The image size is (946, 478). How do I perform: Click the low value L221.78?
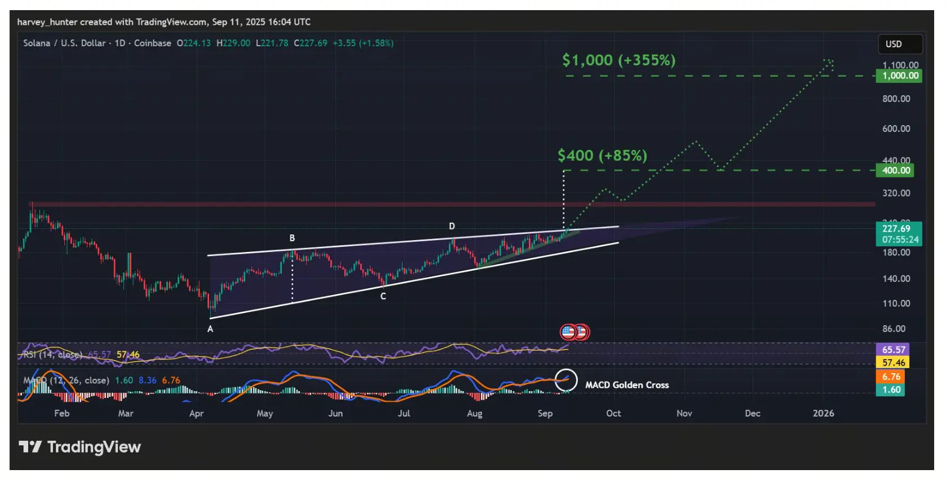(272, 43)
